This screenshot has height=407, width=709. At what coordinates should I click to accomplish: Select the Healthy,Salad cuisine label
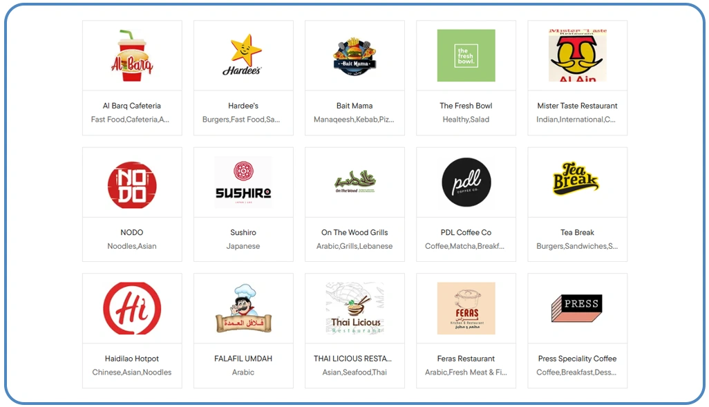tap(466, 120)
